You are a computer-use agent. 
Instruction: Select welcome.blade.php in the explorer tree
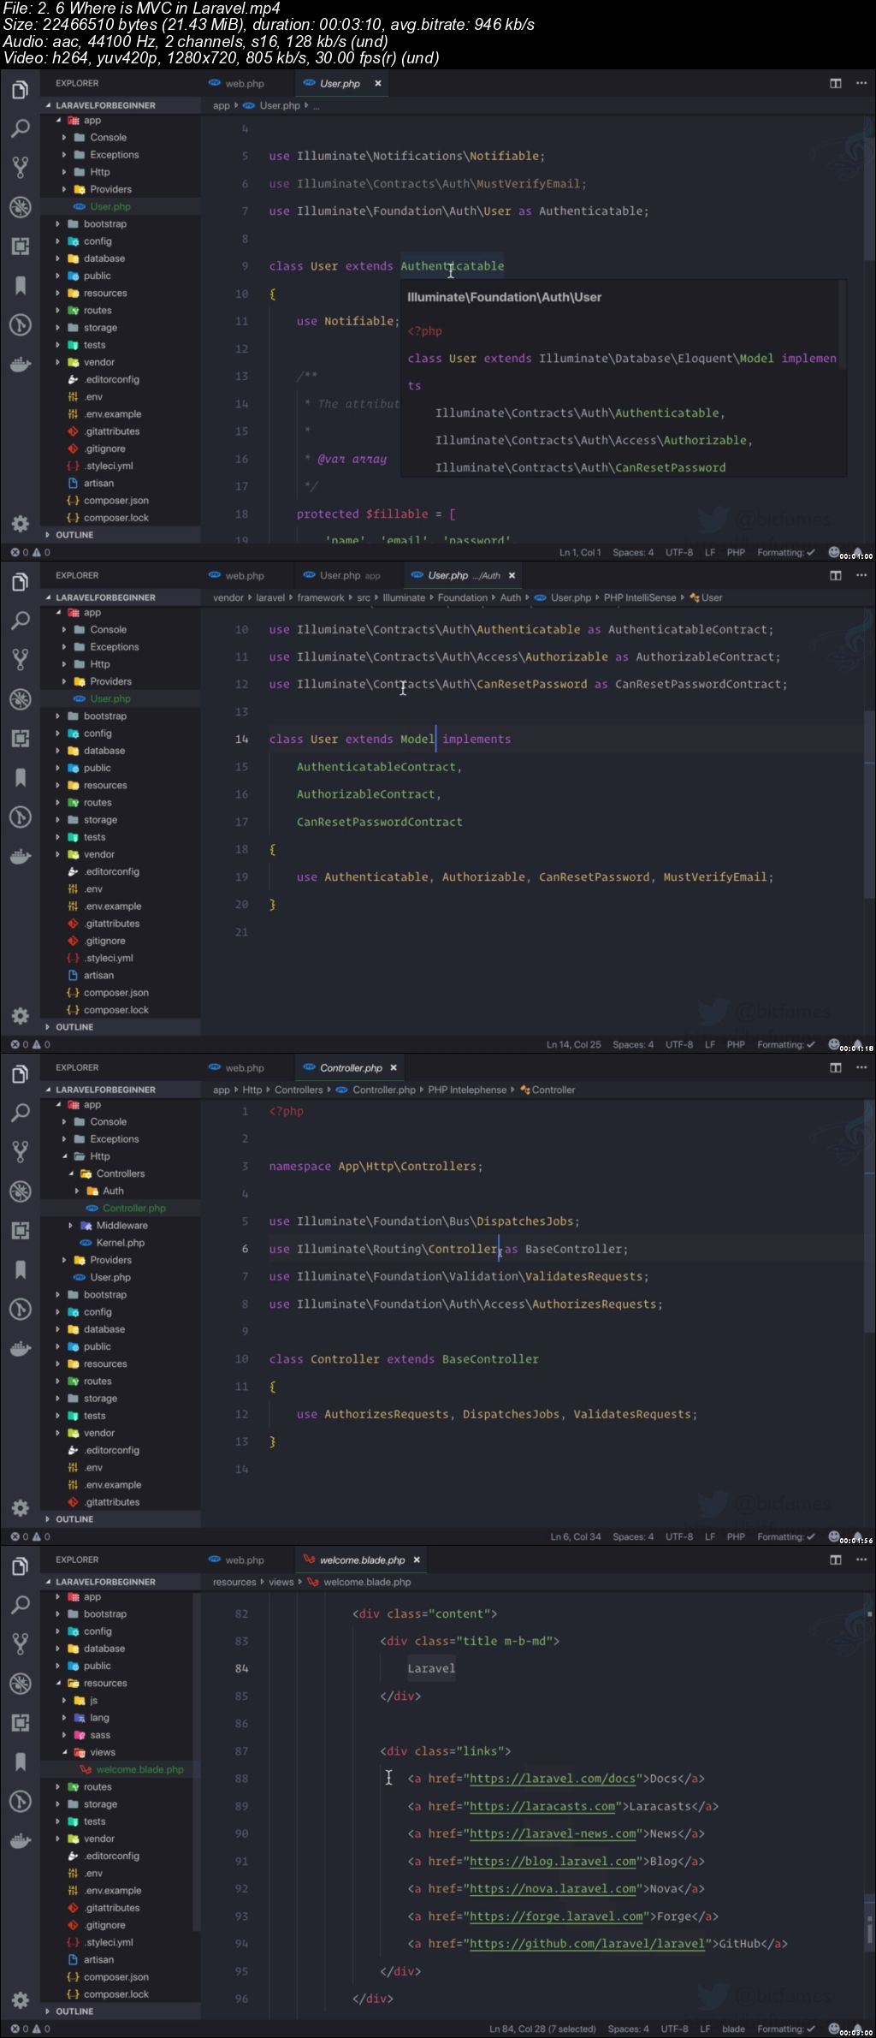[x=139, y=1768]
